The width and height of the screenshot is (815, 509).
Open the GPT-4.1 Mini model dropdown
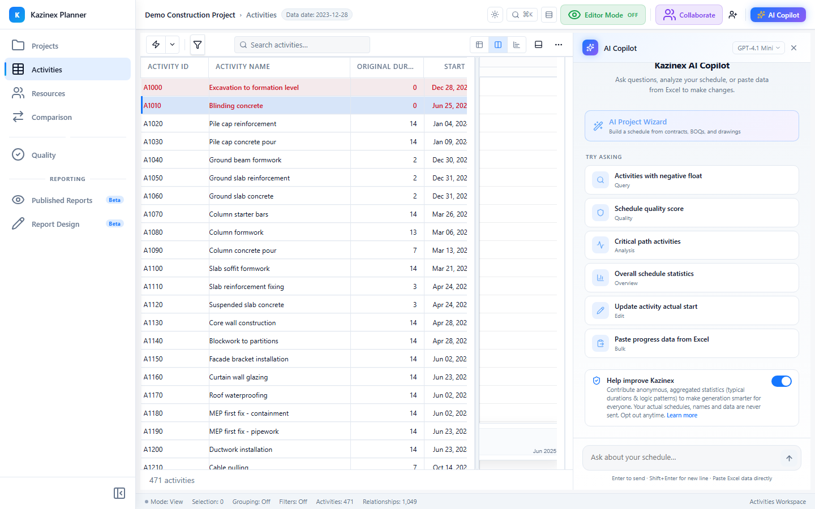point(758,48)
